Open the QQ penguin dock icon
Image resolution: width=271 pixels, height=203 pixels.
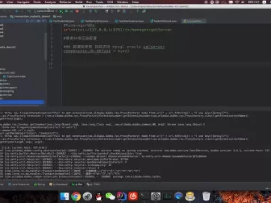coord(99,196)
